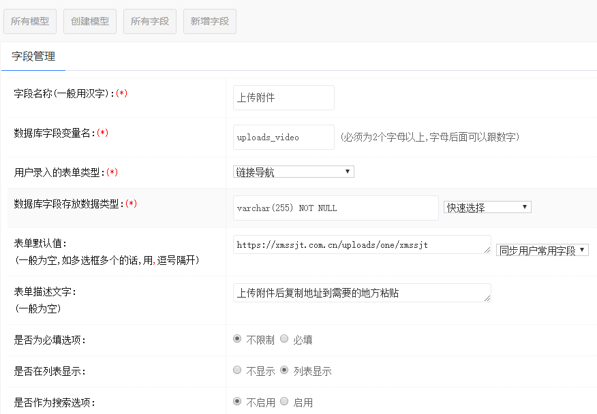The width and height of the screenshot is (597, 414).
Task: Open the 创建模型 page
Action: (x=90, y=21)
